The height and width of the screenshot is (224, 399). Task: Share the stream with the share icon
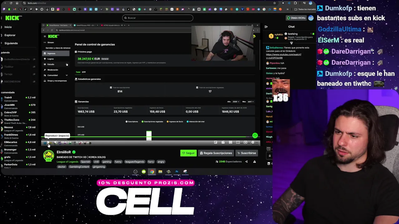coord(246,162)
